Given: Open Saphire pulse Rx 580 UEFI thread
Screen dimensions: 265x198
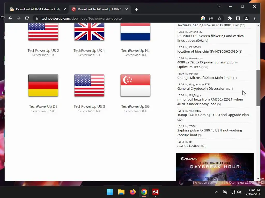Looking at the screenshot, I should (x=210, y=133).
